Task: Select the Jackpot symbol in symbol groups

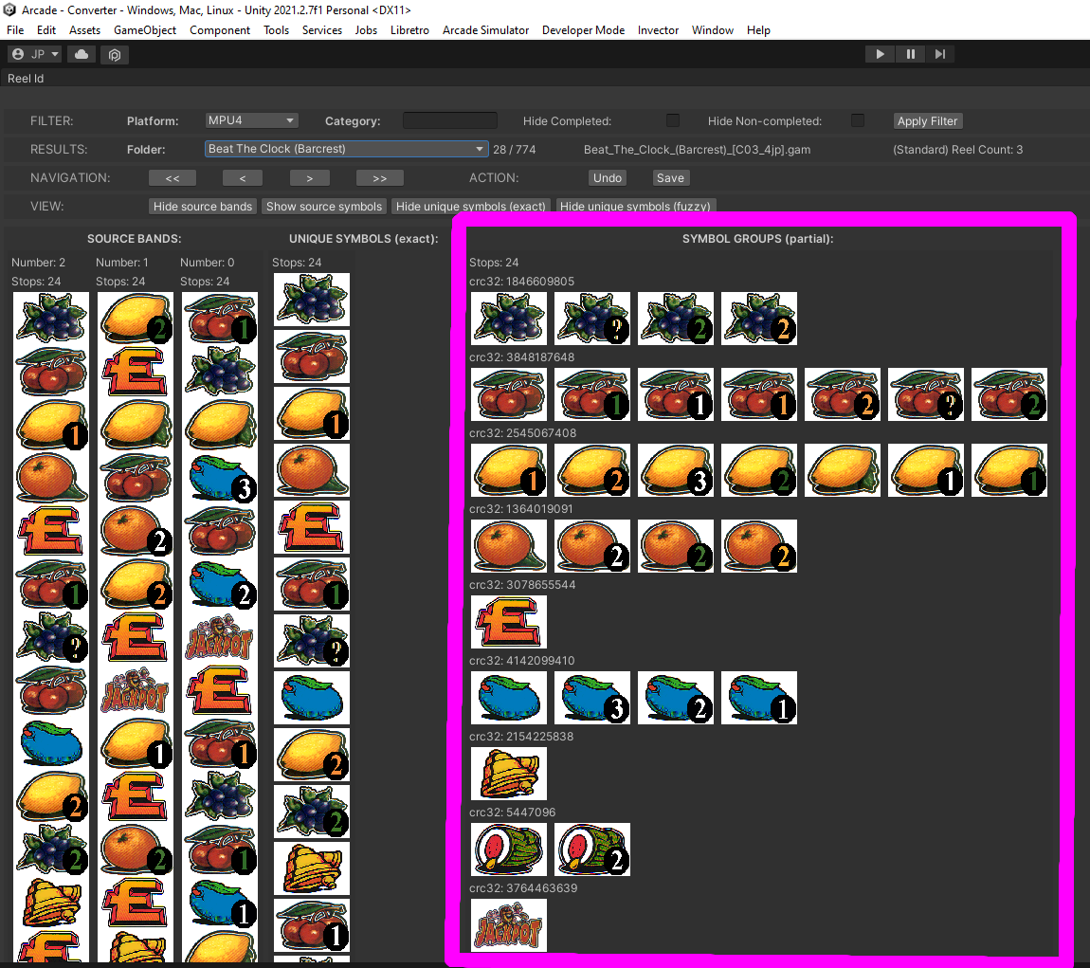Action: pos(509,925)
